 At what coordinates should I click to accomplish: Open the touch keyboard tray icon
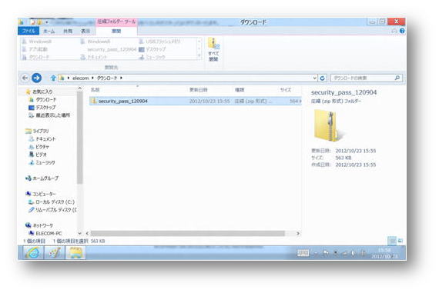tap(303, 253)
